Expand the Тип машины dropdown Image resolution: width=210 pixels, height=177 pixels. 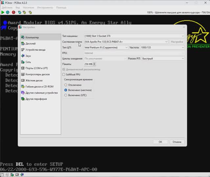[x=134, y=36]
